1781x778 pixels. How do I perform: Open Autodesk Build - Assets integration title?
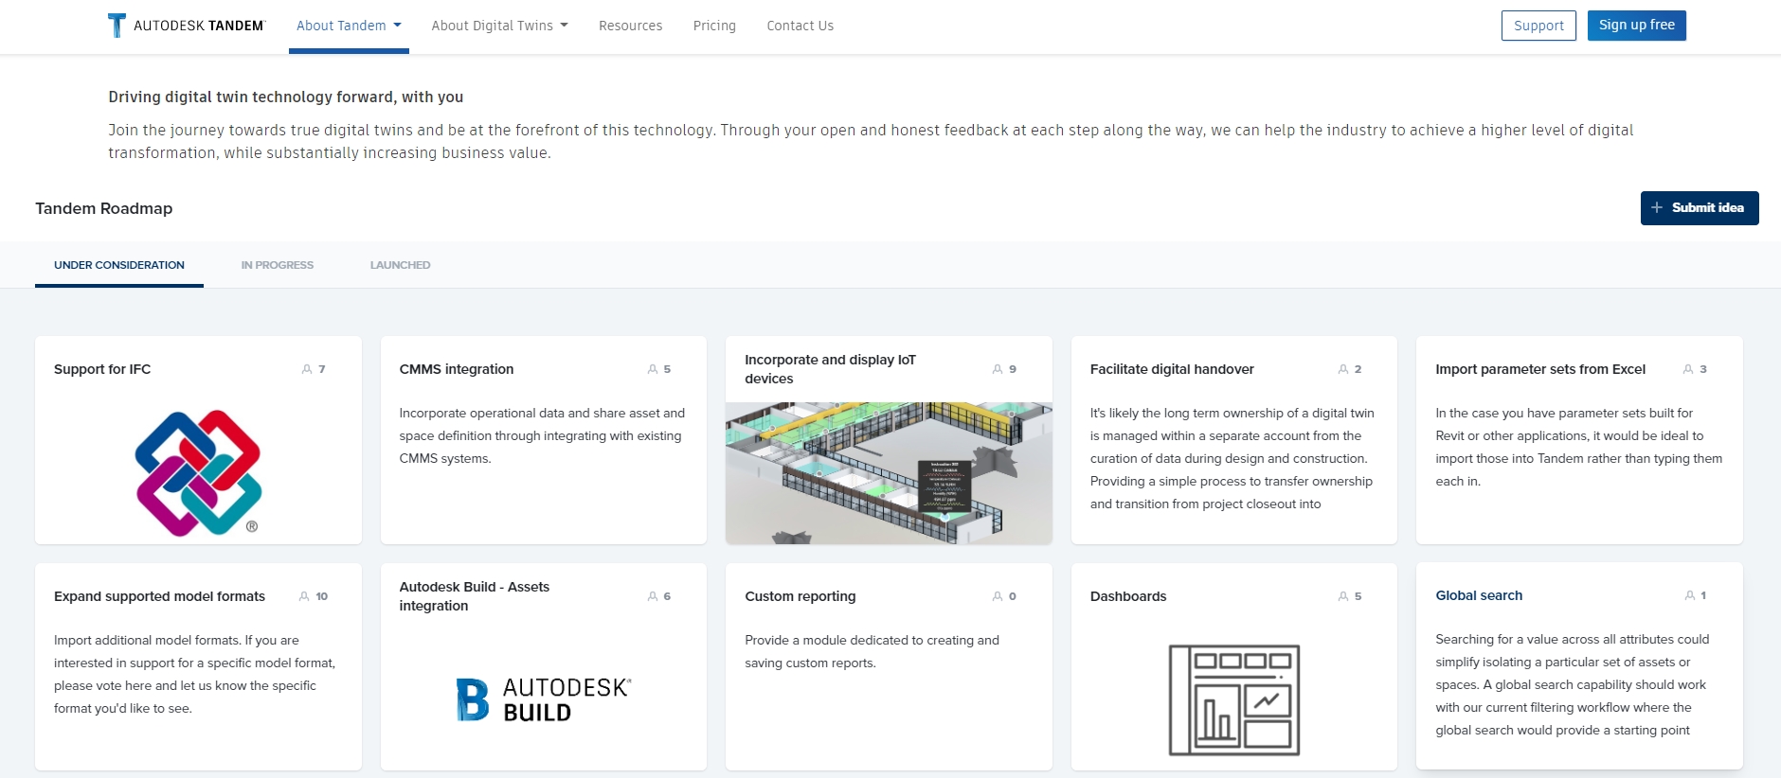click(475, 596)
